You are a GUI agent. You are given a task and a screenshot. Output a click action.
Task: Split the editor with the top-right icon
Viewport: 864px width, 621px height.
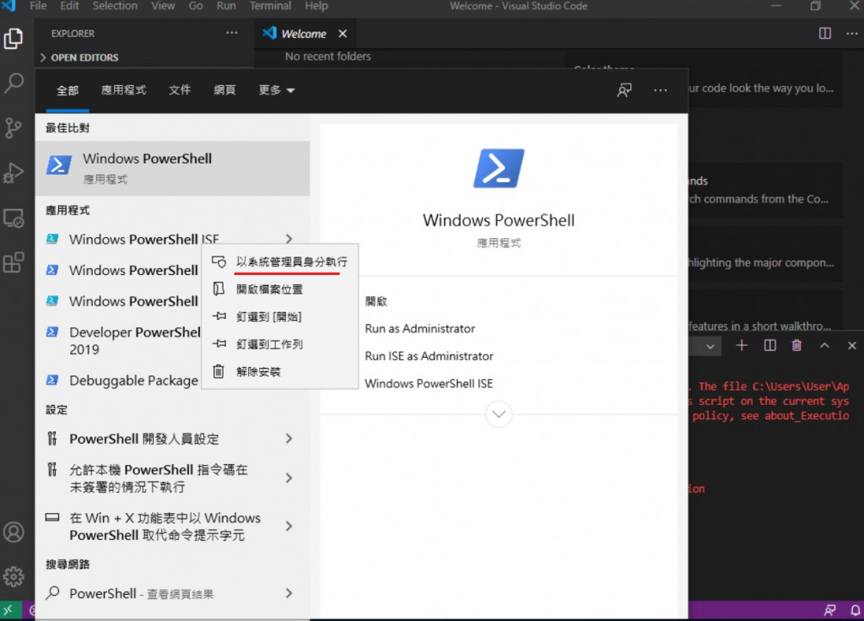pos(825,34)
